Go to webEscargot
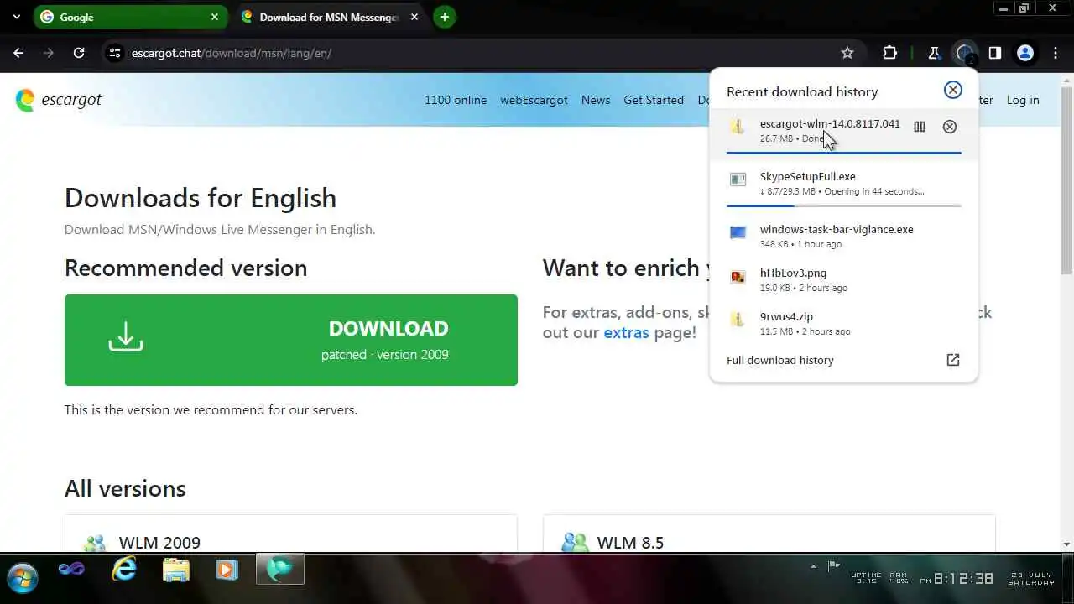This screenshot has width=1074, height=604. click(x=534, y=100)
